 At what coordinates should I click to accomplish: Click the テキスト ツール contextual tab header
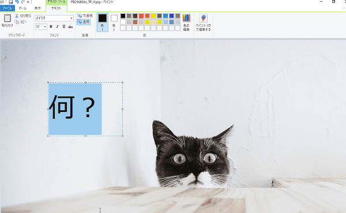tap(57, 2)
